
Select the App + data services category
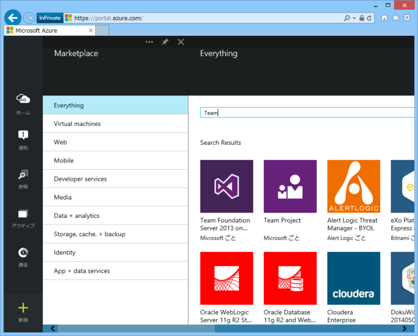click(116, 271)
